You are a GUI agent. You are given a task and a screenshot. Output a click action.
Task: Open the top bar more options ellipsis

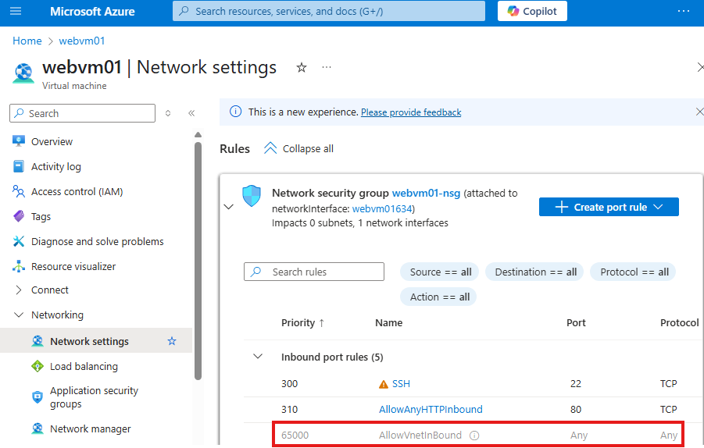coord(684,11)
